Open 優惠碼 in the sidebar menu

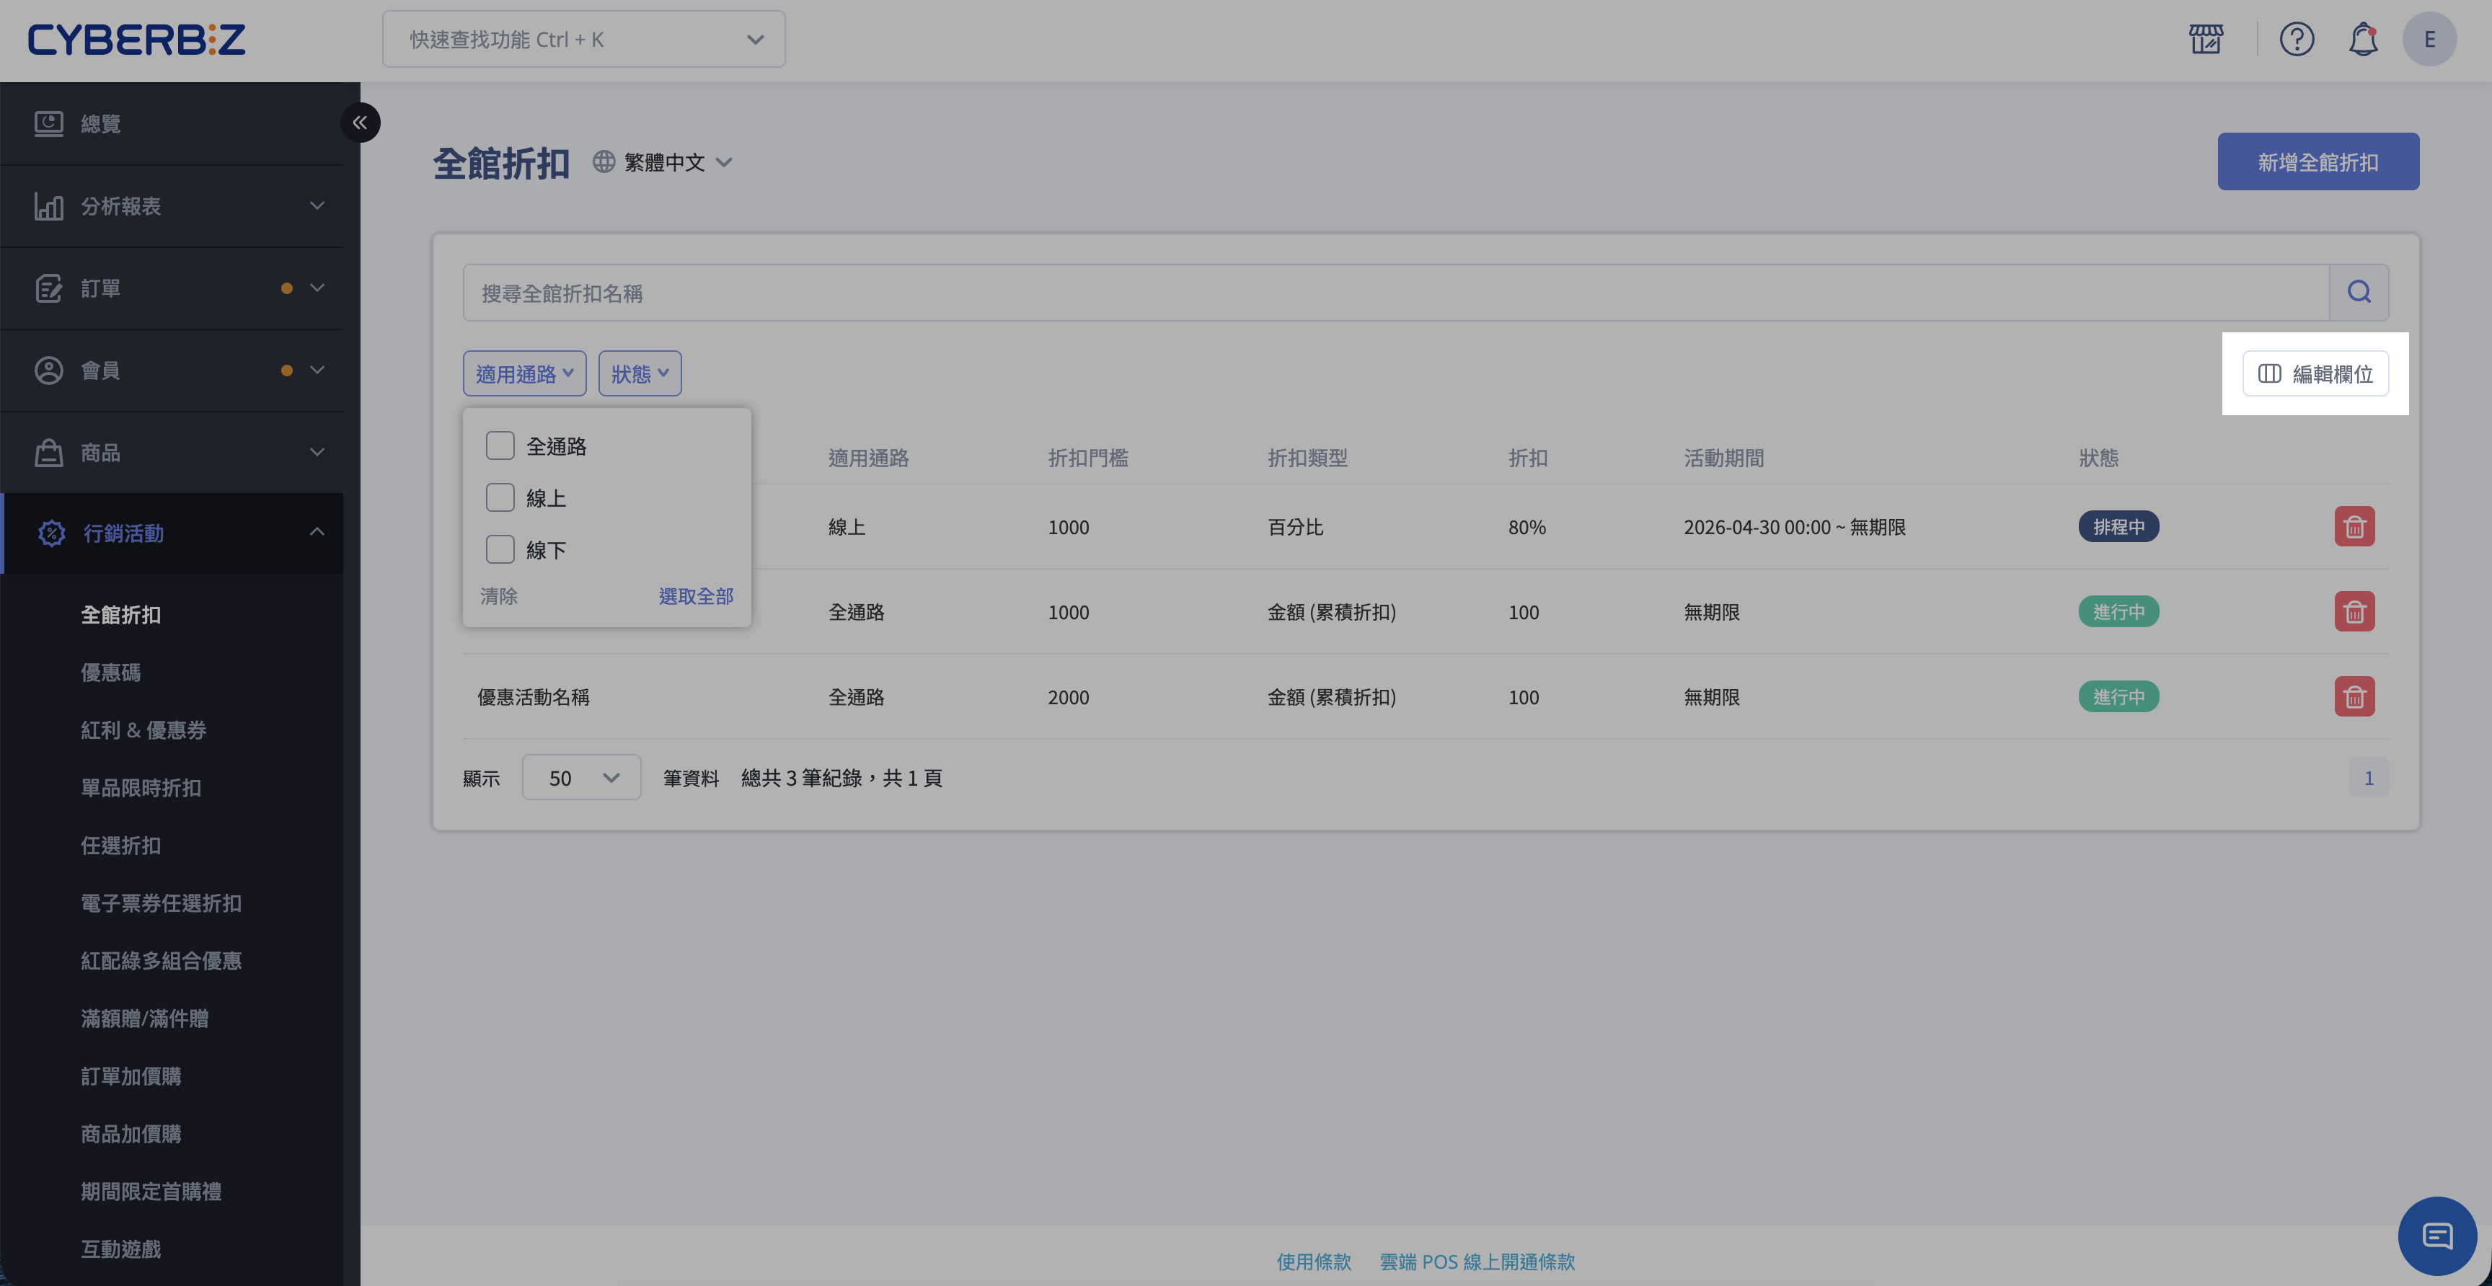click(111, 672)
